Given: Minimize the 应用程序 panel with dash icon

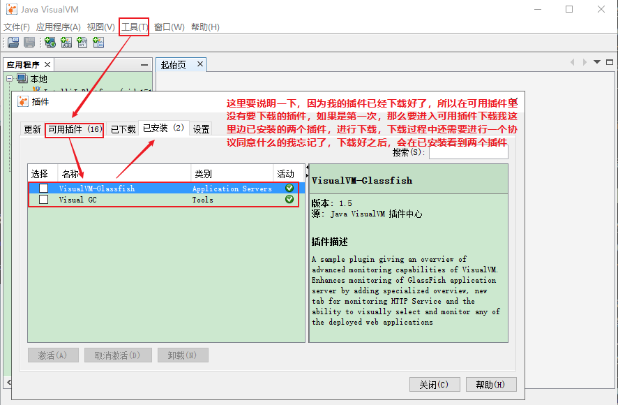Looking at the screenshot, I should click(x=144, y=65).
